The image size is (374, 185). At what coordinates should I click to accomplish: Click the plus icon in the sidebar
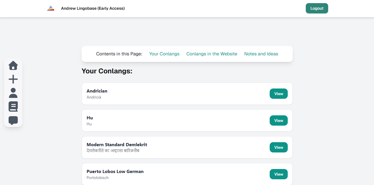[x=13, y=79]
